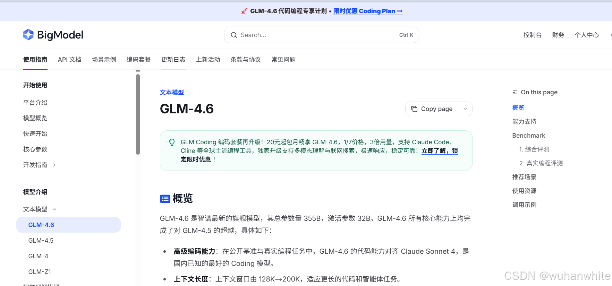Open the 常见问题 tab
This screenshot has height=286, width=612.
pos(284,60)
